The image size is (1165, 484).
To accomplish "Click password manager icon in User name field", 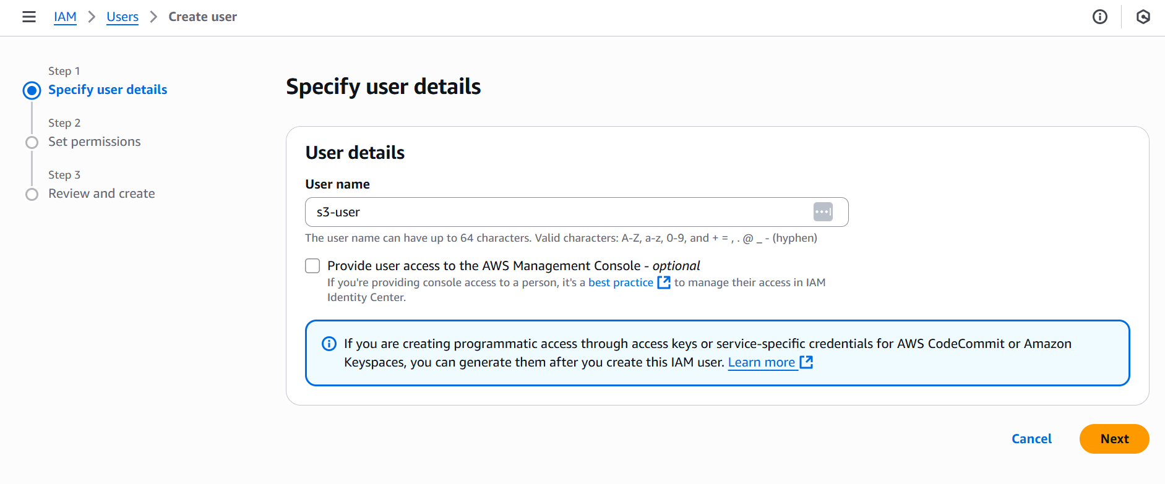I will 822,212.
